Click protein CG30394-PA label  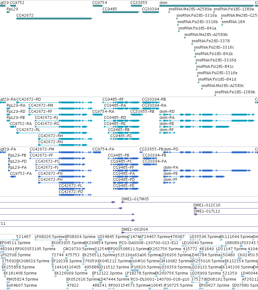coord(155,161)
